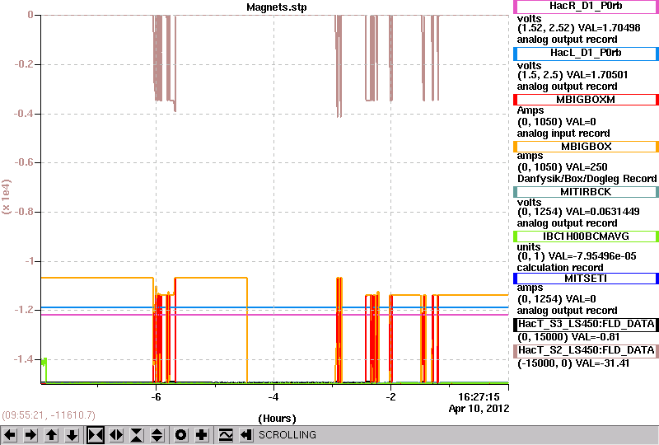Pan the plot up with the up arrow
659x445 pixels.
click(x=52, y=435)
